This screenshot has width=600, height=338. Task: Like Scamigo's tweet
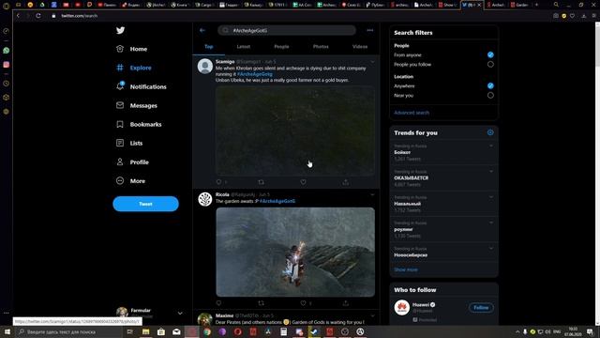point(303,182)
